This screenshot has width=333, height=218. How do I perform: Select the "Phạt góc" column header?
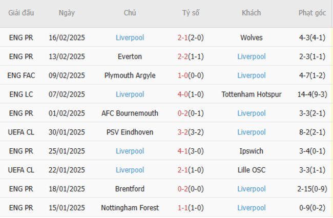(x=312, y=13)
